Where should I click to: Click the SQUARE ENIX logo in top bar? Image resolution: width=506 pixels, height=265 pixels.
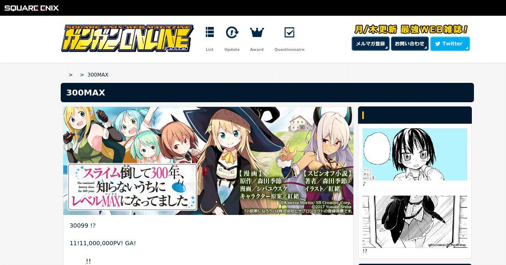[32, 8]
